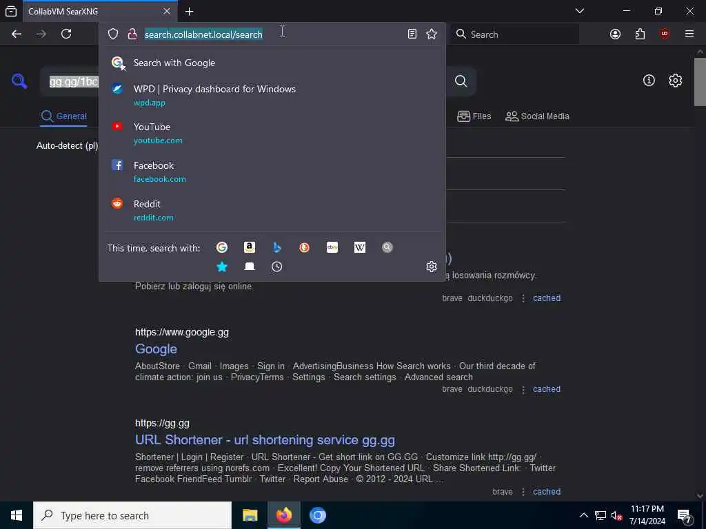This screenshot has width=706, height=529.
Task: Open the uBlock Origin extension icon
Action: pos(665,34)
